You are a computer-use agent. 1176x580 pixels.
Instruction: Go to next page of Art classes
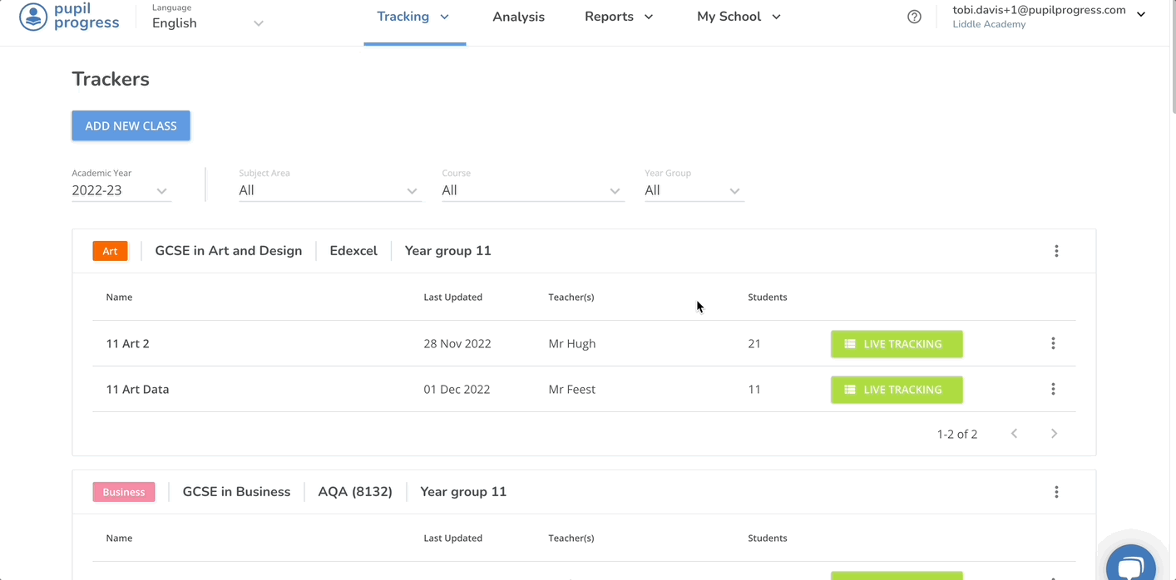(x=1054, y=434)
